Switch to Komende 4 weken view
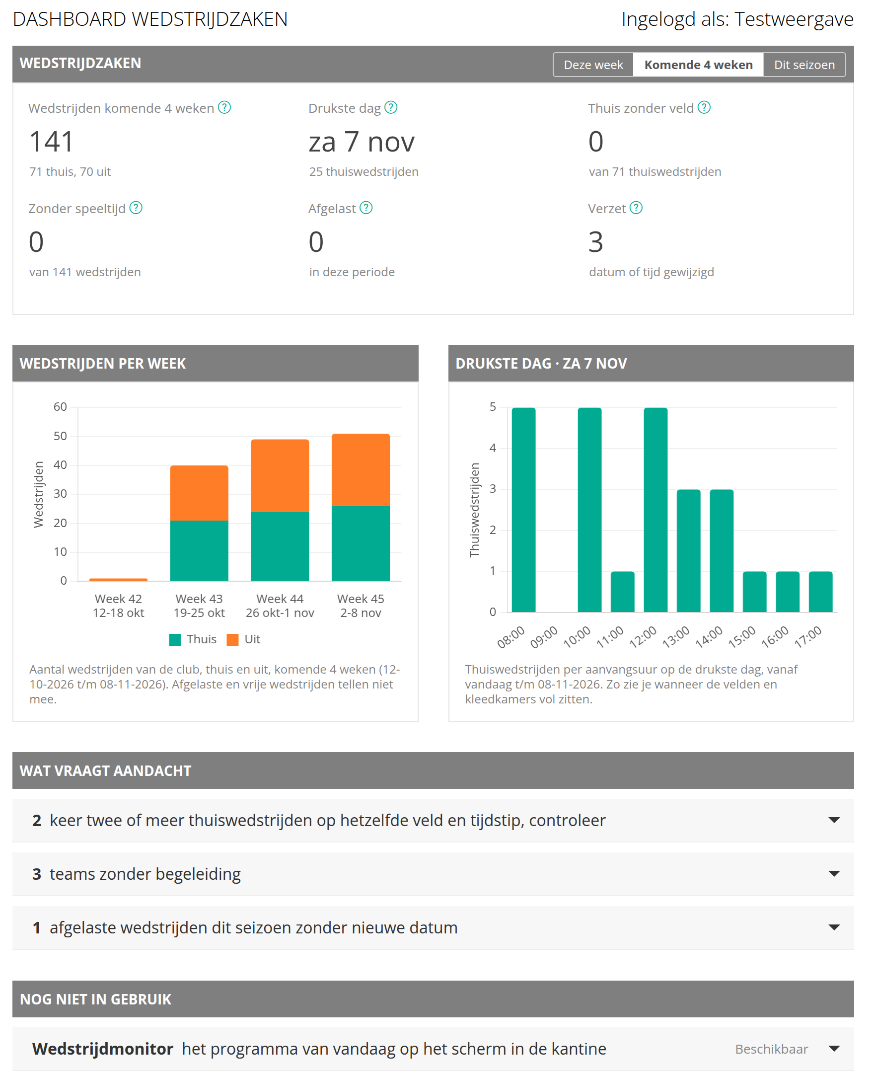This screenshot has height=1073, width=874. click(x=698, y=65)
